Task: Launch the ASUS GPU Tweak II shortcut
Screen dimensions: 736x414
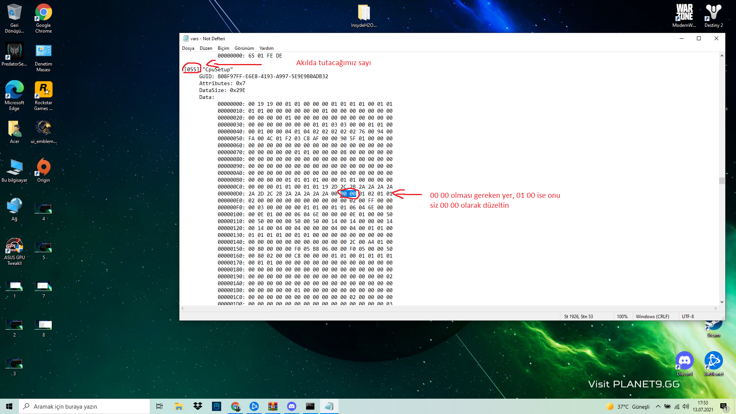Action: click(x=14, y=246)
